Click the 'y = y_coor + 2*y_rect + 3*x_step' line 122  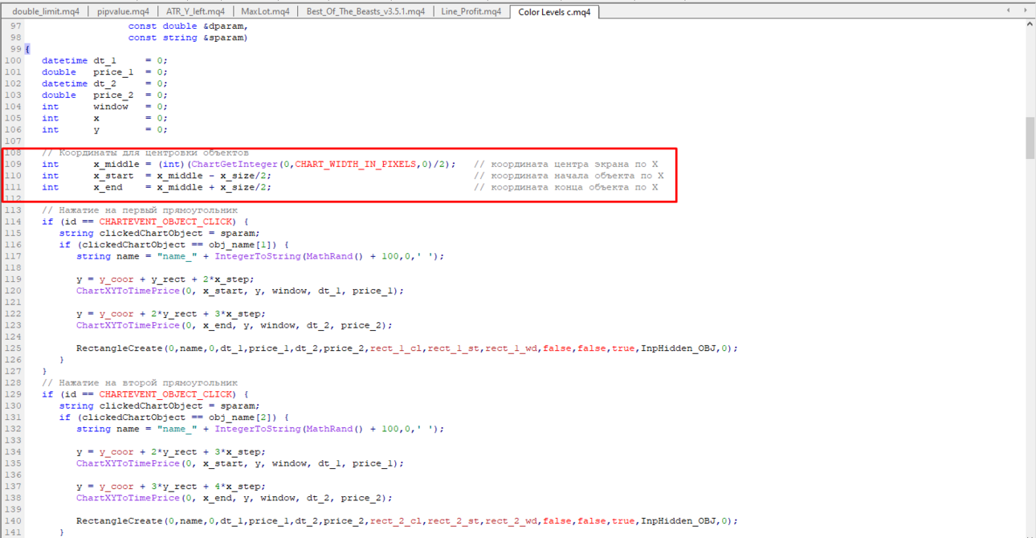170,314
